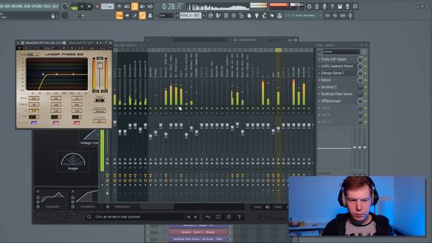Click the Alt modifier touch button
The height and width of the screenshot is (243, 432).
pyautogui.click(x=335, y=16)
